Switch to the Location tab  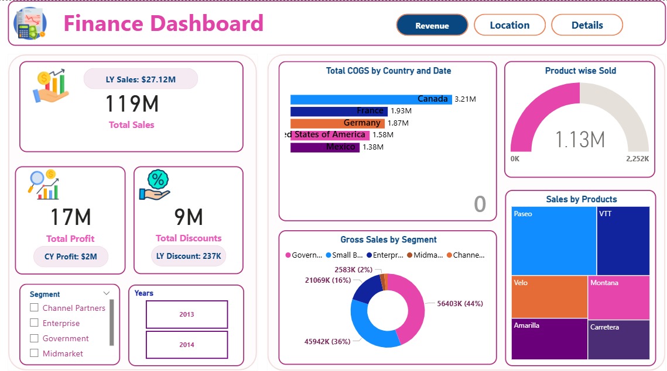coord(509,25)
